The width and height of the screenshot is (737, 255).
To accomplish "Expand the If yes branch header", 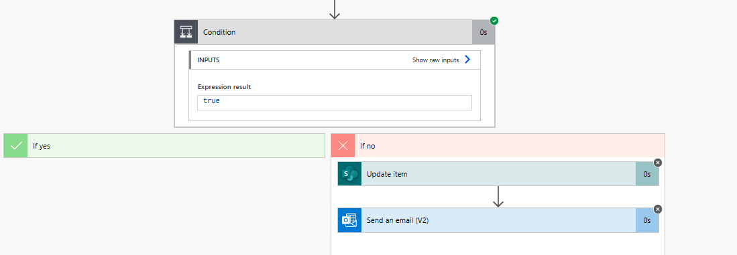I will tap(164, 146).
